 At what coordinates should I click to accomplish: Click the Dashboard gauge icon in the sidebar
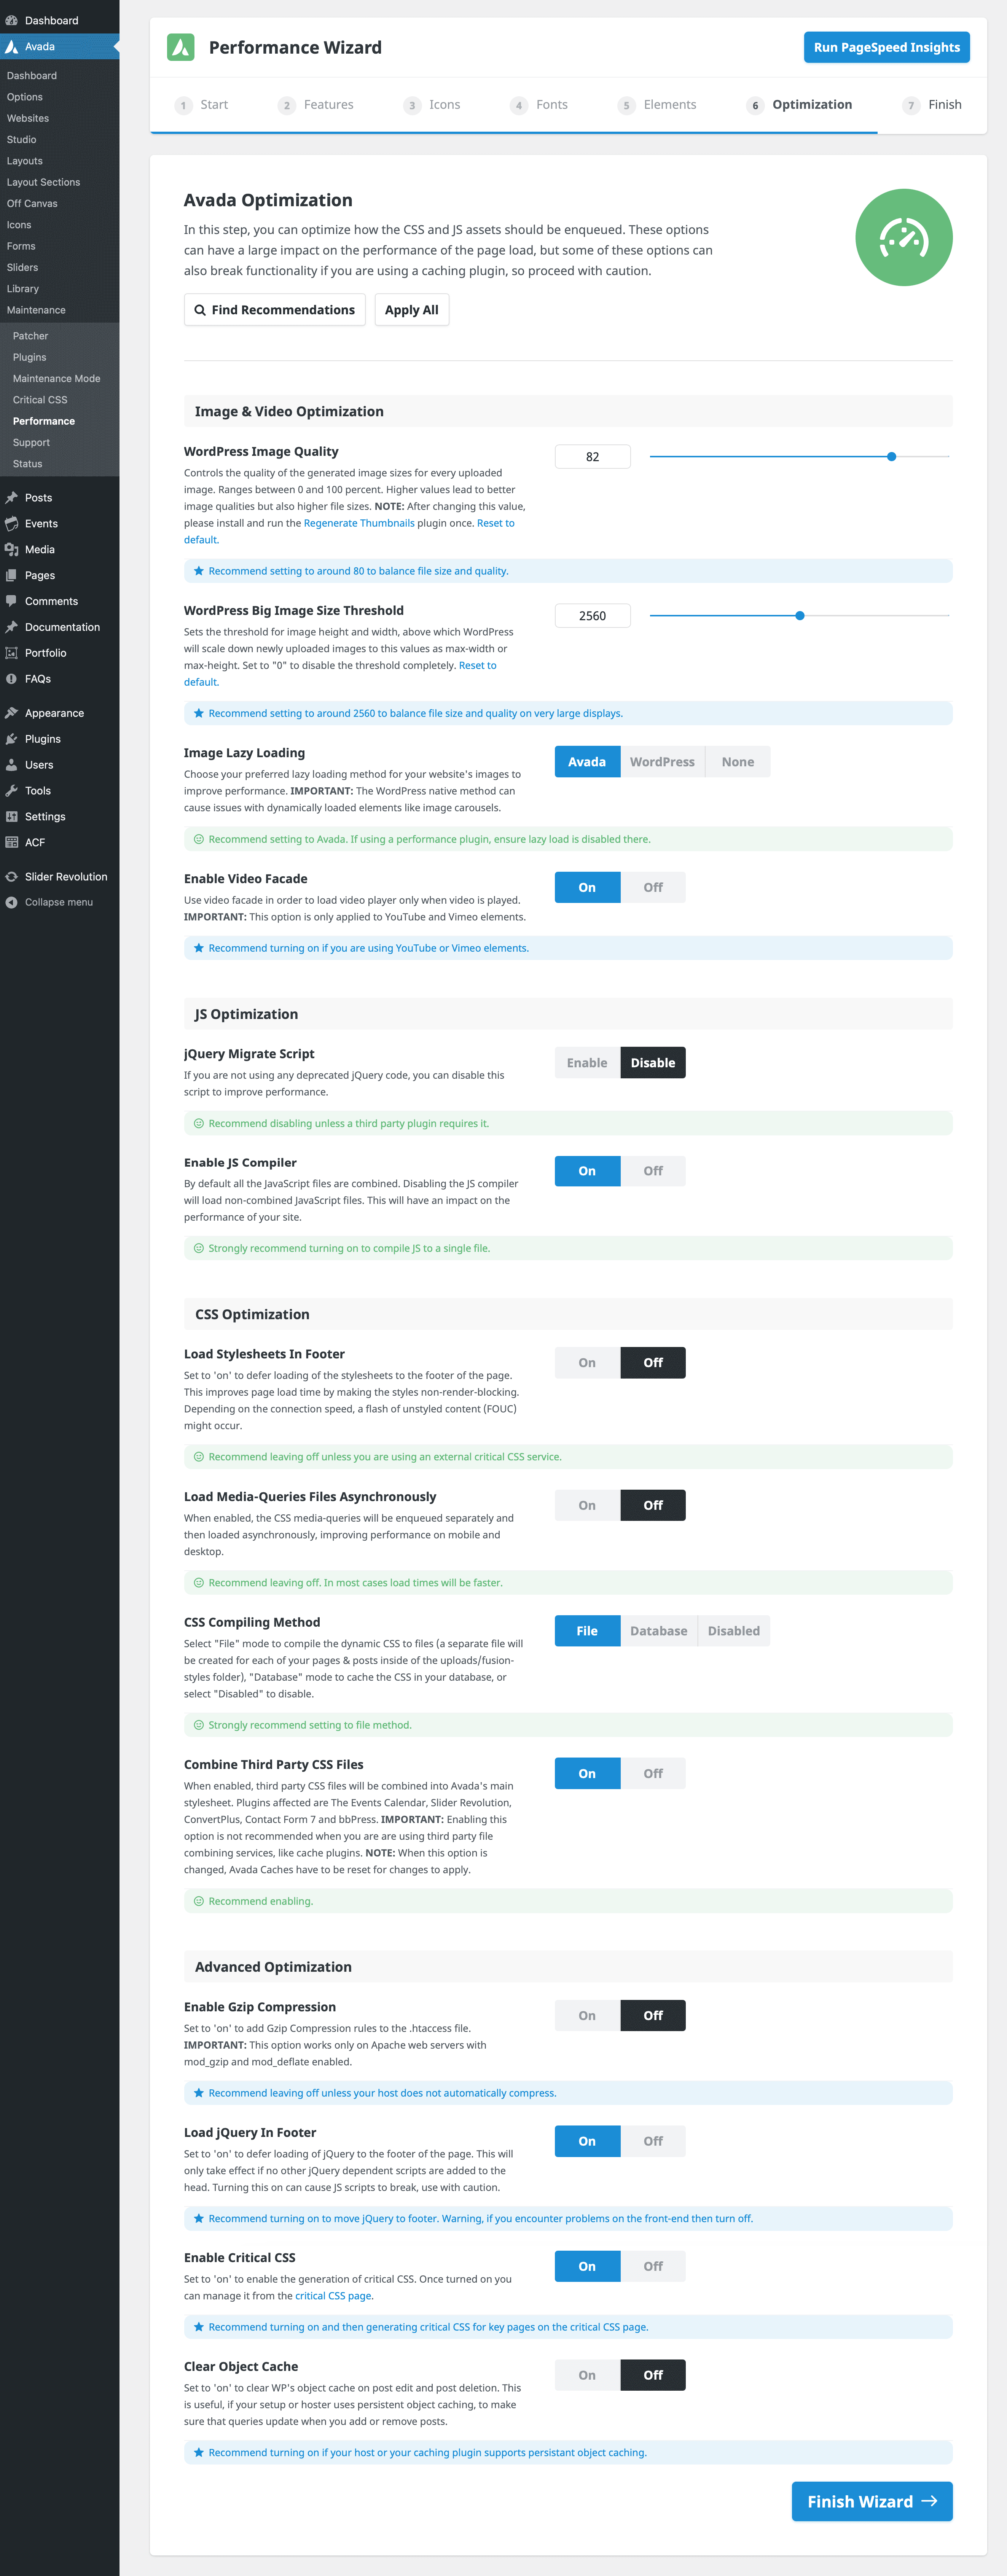click(11, 20)
